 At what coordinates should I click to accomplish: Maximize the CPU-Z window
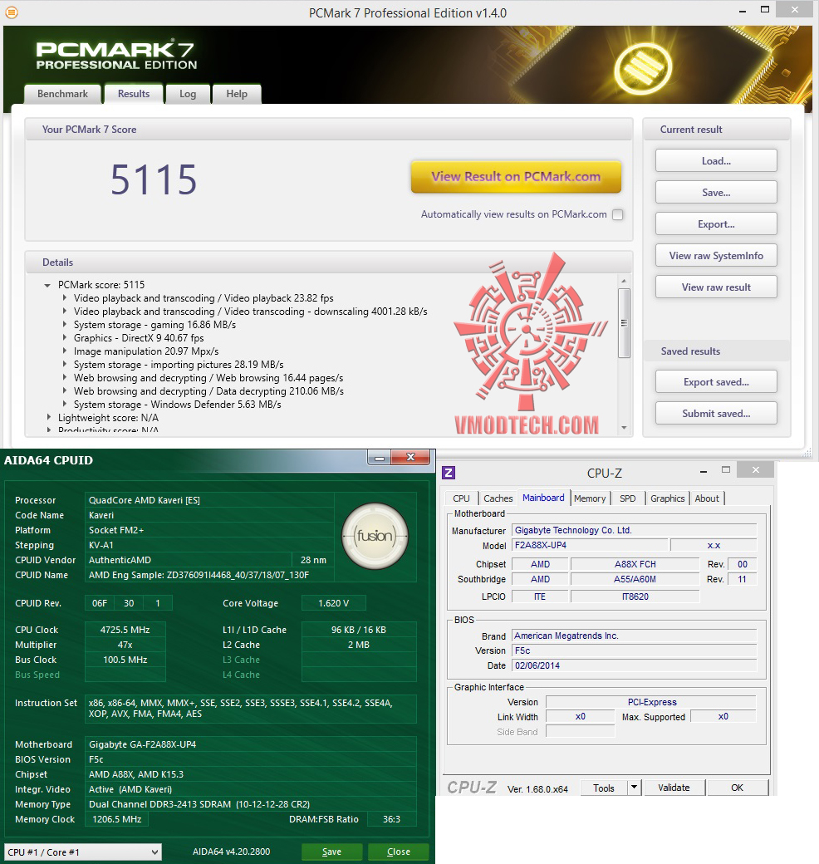(726, 470)
